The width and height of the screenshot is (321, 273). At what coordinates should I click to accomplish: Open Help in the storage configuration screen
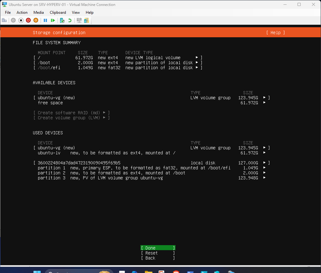pos(275,32)
